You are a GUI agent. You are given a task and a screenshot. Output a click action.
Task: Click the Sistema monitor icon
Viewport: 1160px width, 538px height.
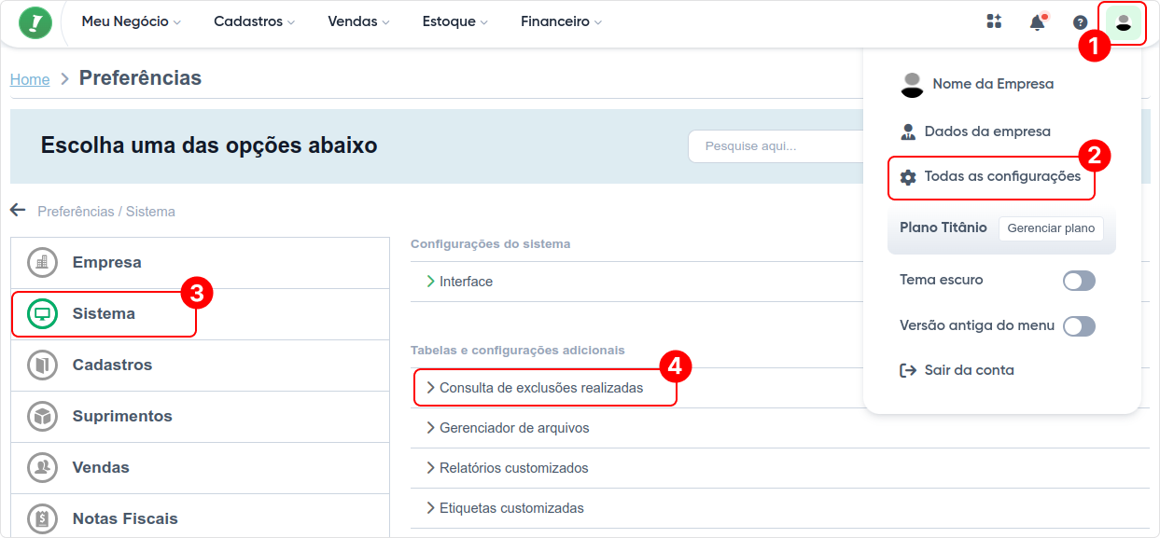[42, 314]
